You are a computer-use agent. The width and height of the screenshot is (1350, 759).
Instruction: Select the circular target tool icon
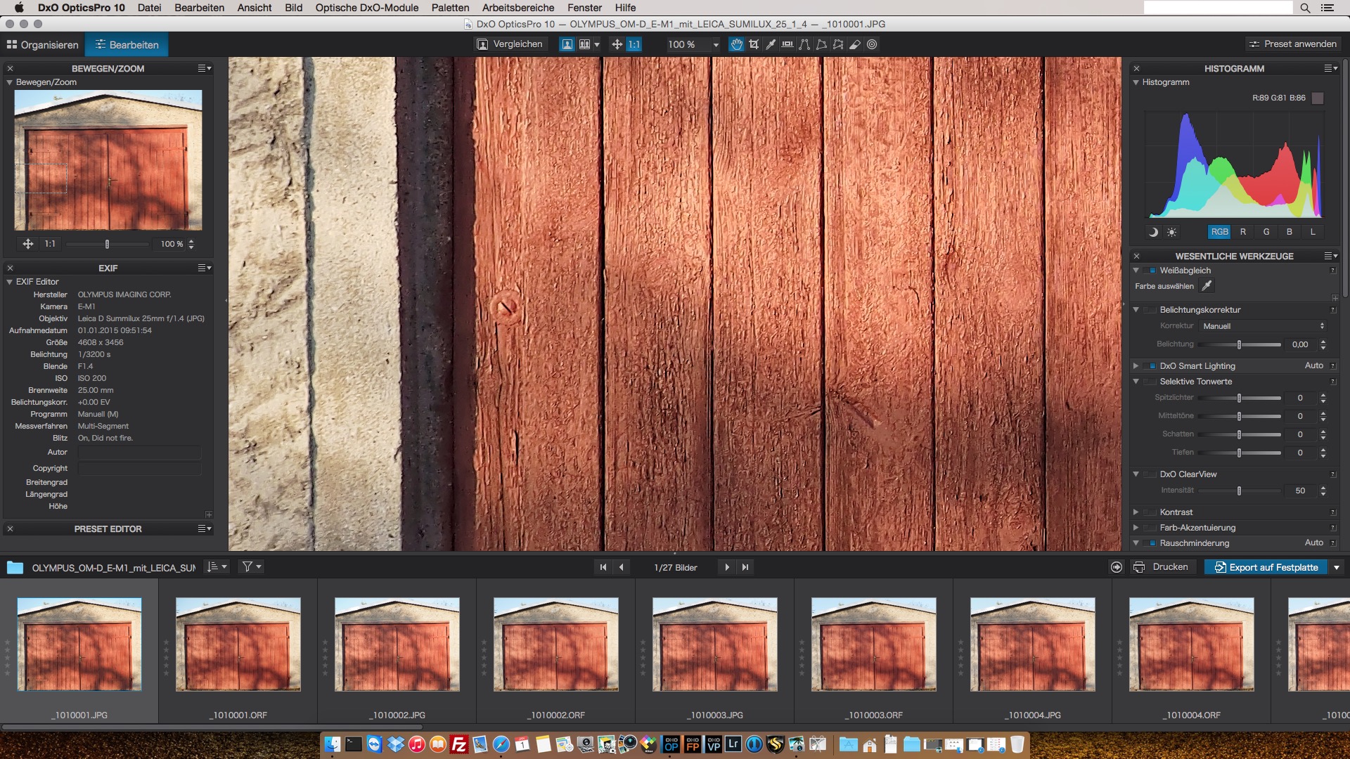872,44
